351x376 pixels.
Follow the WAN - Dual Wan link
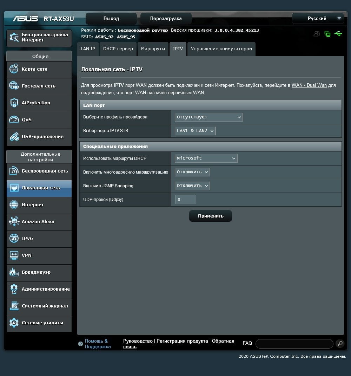pos(309,85)
